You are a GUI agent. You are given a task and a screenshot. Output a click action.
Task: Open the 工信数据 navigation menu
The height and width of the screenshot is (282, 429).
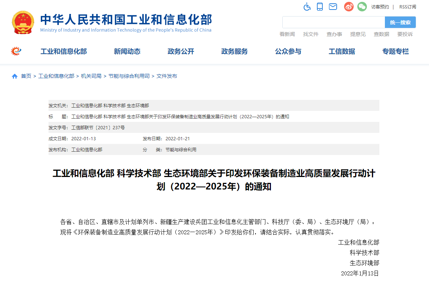coord(342,51)
